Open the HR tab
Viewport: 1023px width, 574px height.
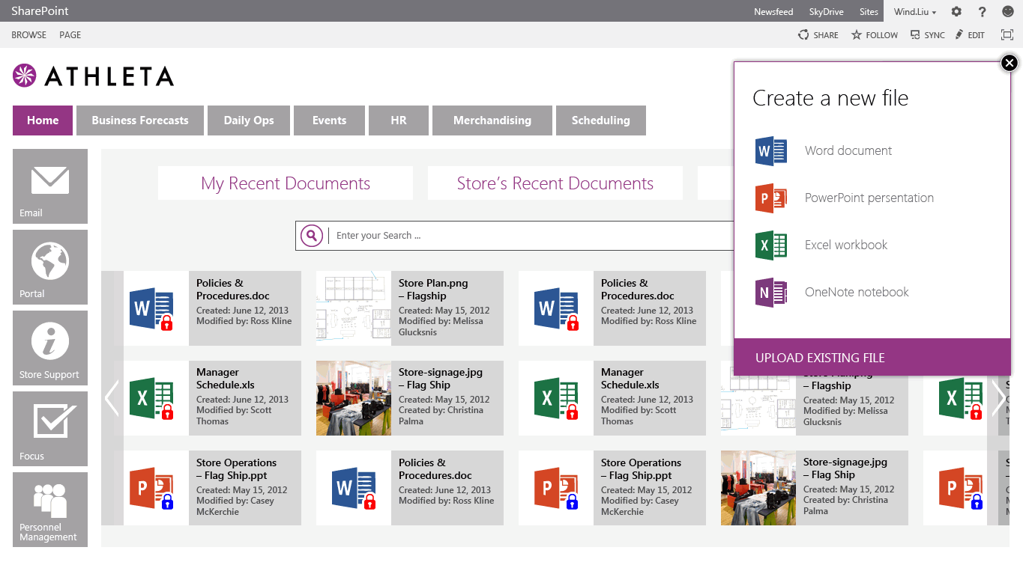click(x=399, y=120)
